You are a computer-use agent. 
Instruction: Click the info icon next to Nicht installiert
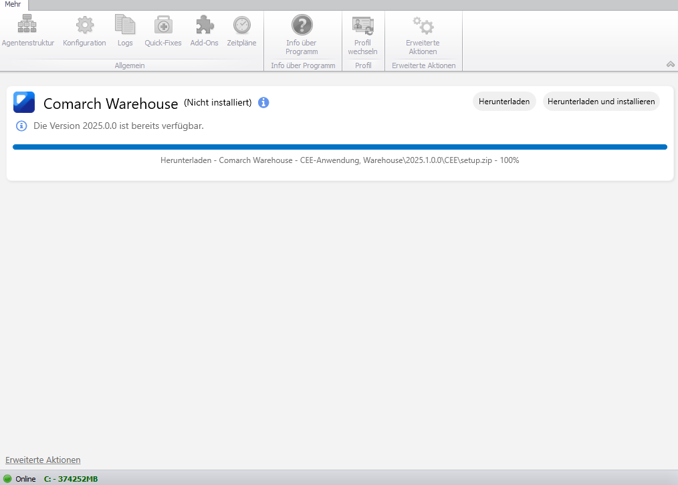click(x=263, y=103)
